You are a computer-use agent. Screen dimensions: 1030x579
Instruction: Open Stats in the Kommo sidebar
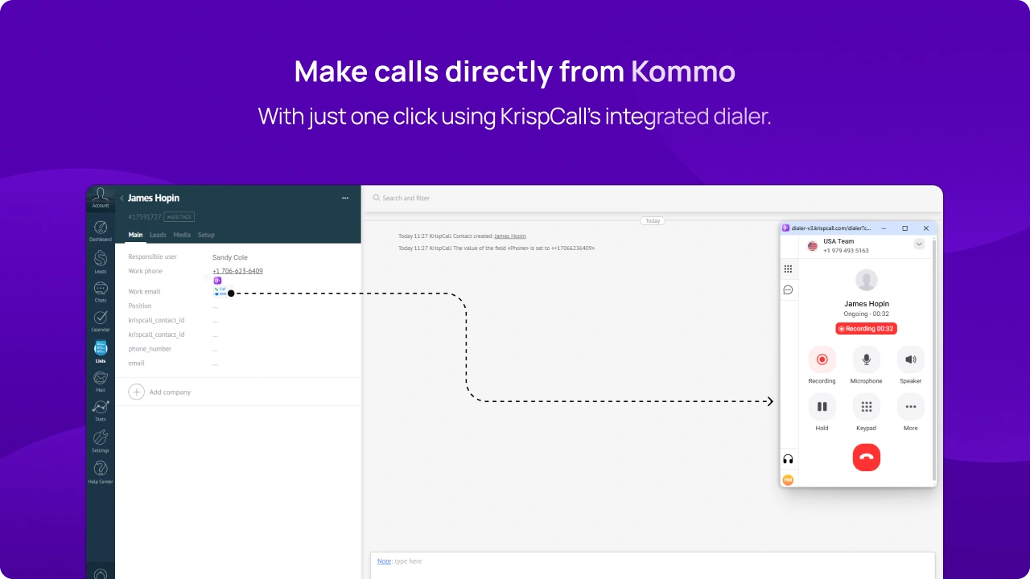pos(101,411)
